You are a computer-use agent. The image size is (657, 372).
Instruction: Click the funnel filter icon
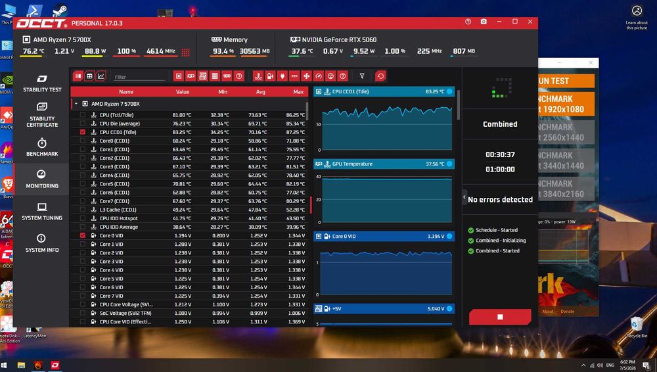point(362,76)
